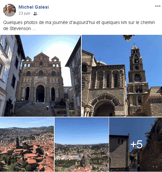Screen dimensions: 162x172
Task: Open Michel Galesi's profile picture
Action: (x=10, y=10)
